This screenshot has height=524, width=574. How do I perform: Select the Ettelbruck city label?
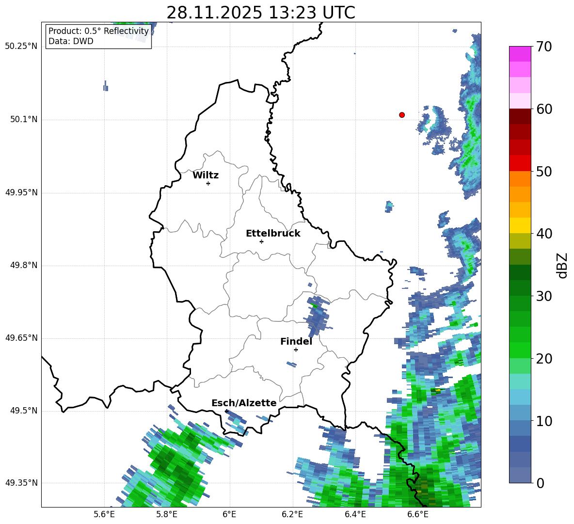pos(273,234)
